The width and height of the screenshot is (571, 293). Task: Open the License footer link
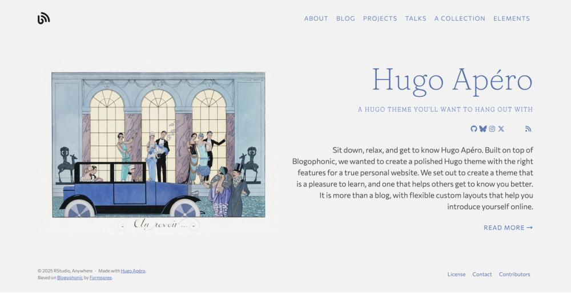click(x=456, y=274)
